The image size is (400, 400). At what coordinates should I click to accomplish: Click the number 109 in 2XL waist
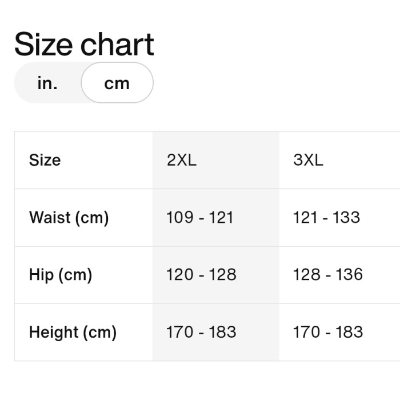179,217
